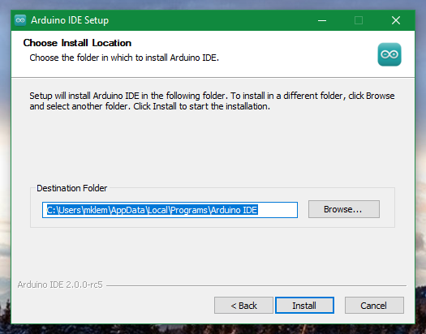
Task: Click the grayed-out maximize window icon
Action: click(x=359, y=20)
